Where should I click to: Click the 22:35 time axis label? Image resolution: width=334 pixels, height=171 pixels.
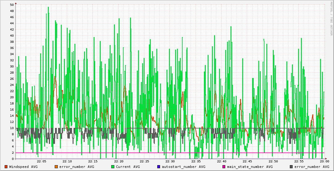click(x=196, y=161)
